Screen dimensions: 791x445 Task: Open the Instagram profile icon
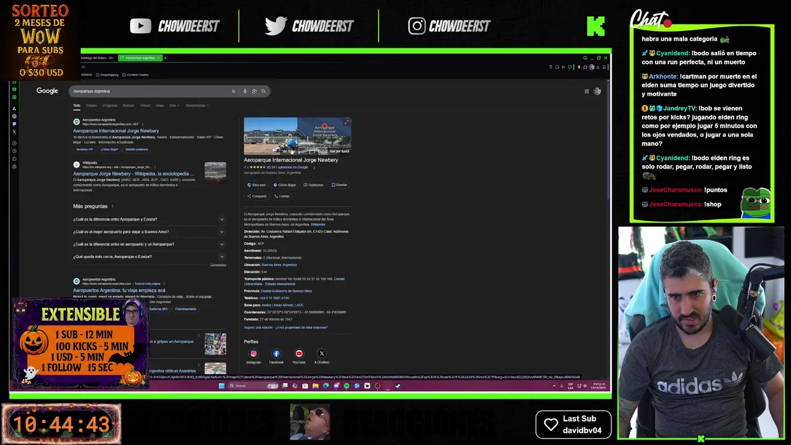253,354
